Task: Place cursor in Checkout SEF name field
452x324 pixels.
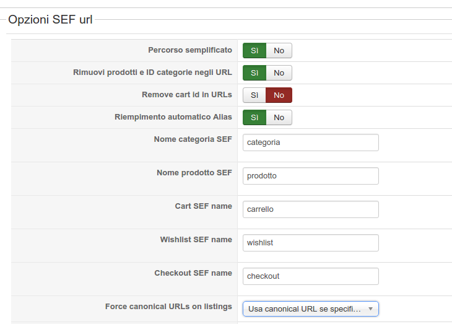Action: point(310,276)
